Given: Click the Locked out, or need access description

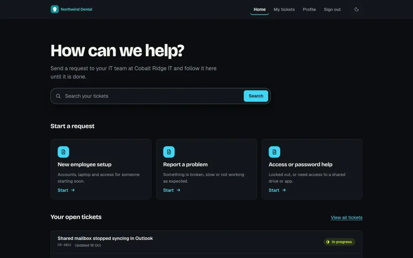Looking at the screenshot, I should (x=307, y=178).
